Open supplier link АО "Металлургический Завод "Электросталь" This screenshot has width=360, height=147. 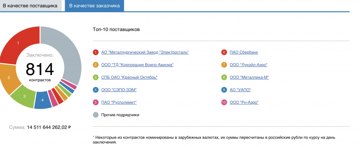pyautogui.click(x=145, y=52)
